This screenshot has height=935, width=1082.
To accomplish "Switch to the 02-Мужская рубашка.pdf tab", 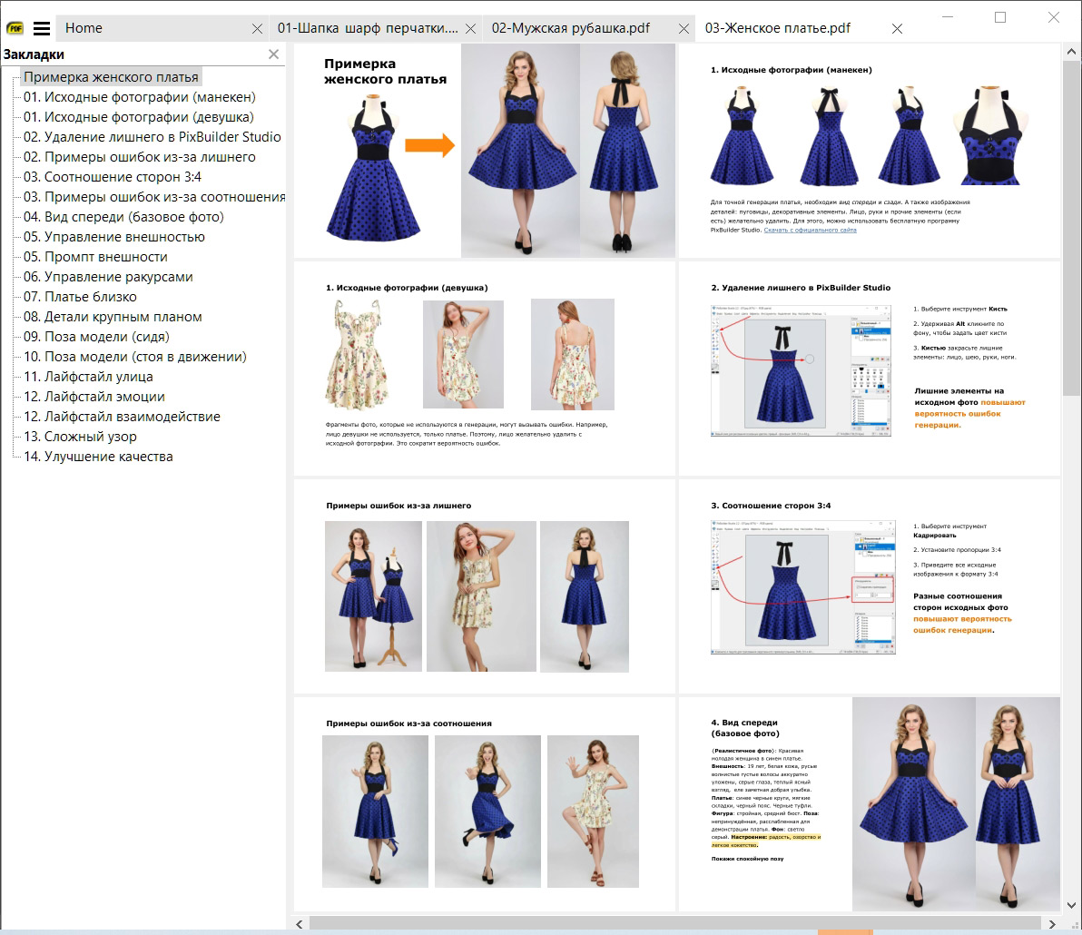I will point(571,28).
